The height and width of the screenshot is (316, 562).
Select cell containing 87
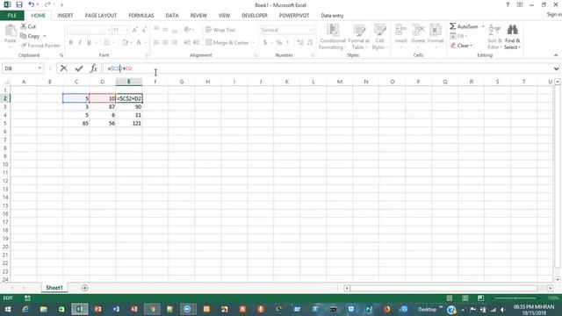click(x=103, y=107)
